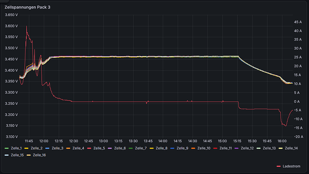Select Zelle_14 legend label
Viewport: 309px width, 174px height.
coord(291,148)
